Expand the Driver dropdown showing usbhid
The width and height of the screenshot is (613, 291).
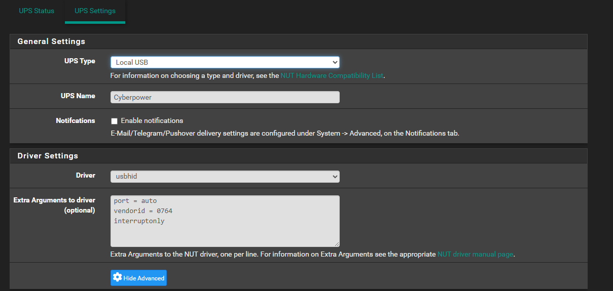tap(225, 176)
